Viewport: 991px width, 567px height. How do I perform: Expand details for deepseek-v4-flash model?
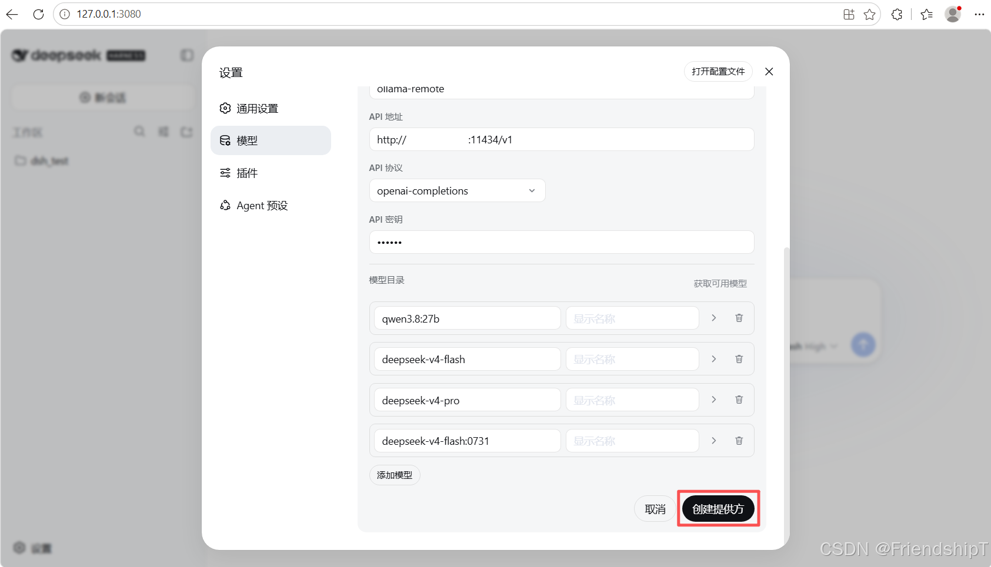[x=714, y=359]
